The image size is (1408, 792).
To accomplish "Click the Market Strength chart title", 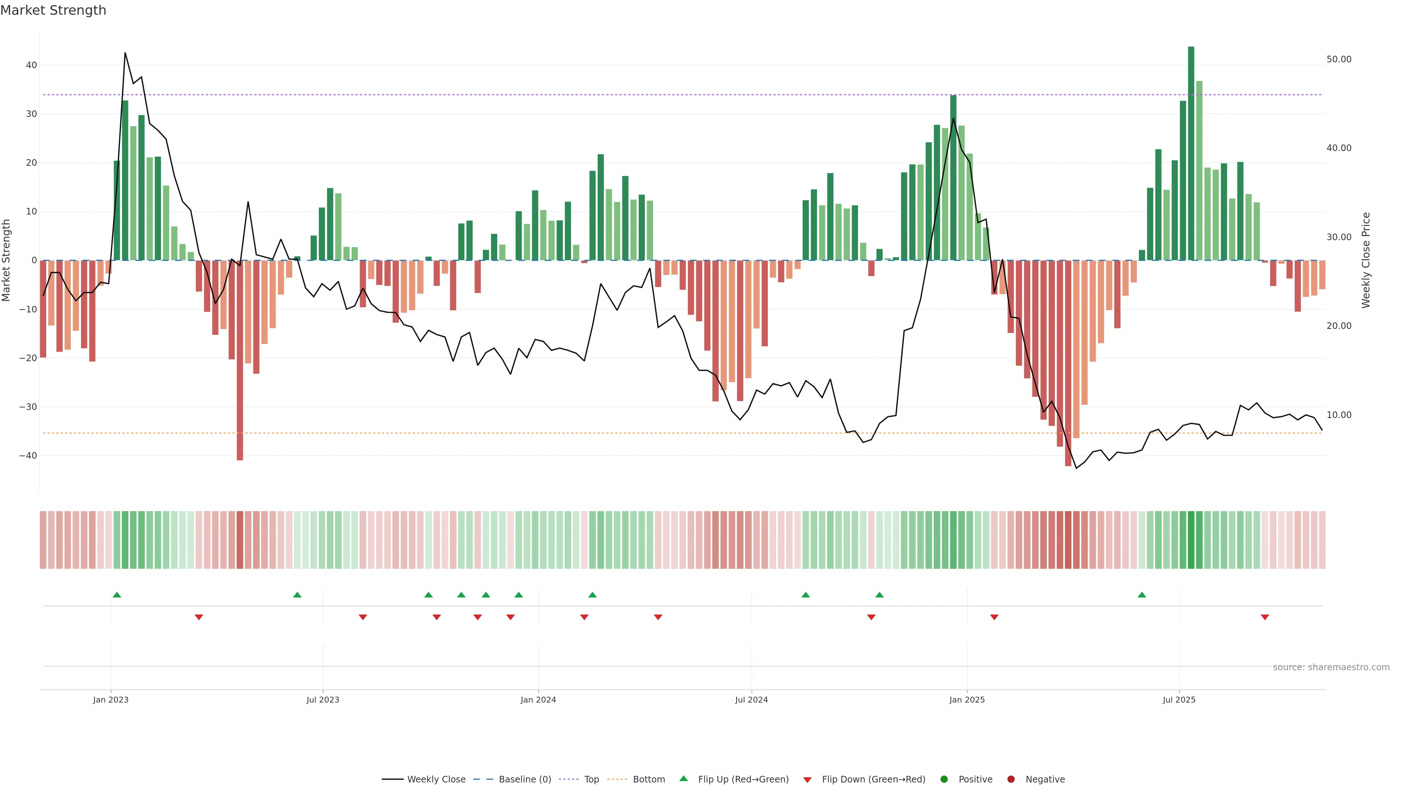I will 53,10.
